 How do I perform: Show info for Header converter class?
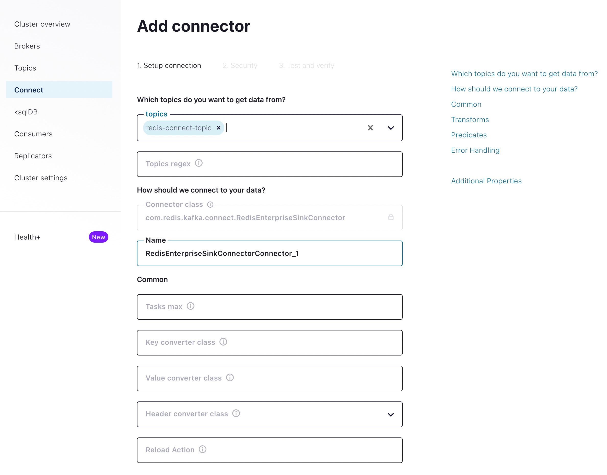pyautogui.click(x=236, y=413)
